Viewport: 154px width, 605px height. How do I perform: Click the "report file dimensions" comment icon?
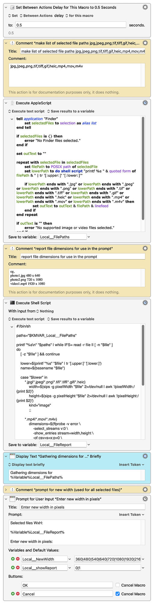[x=12, y=249]
